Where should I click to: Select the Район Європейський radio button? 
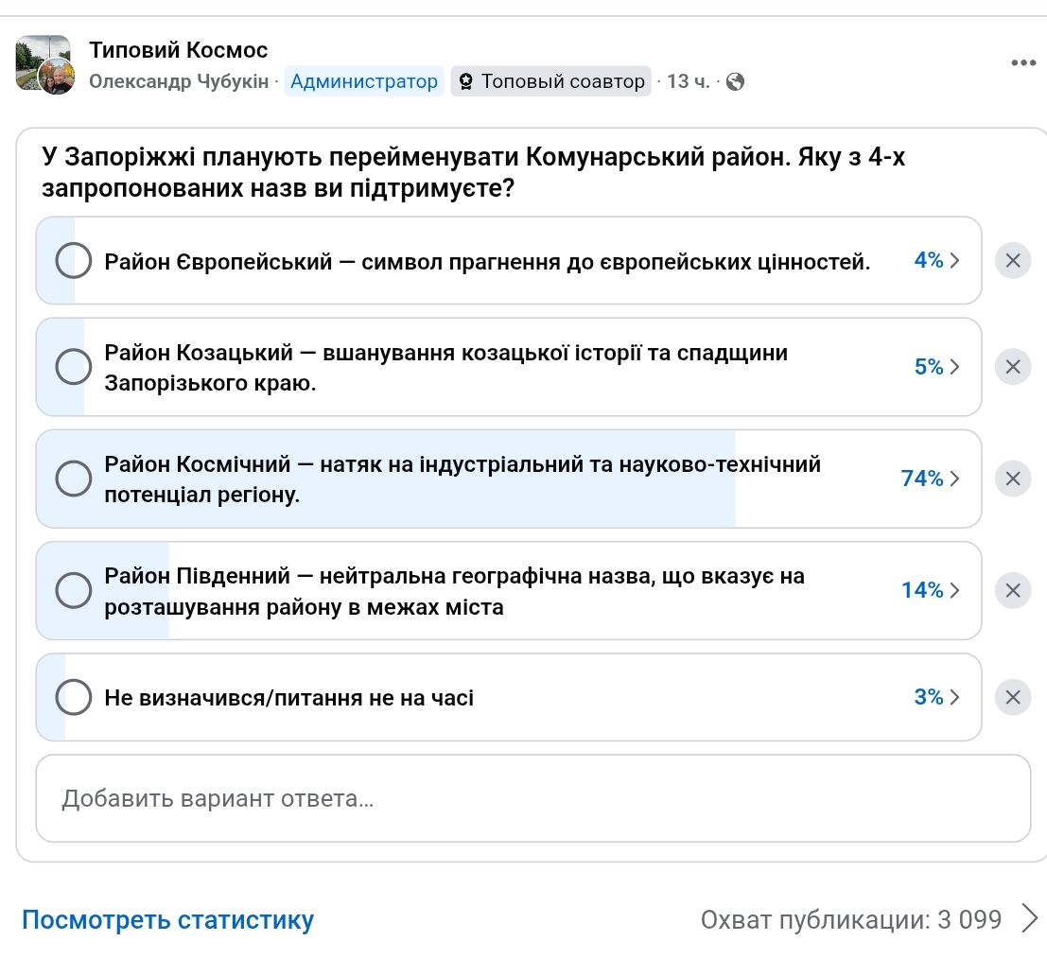point(74,261)
